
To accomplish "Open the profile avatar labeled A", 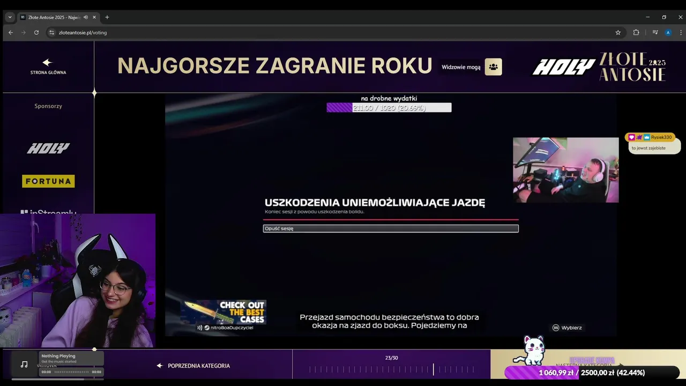I will (x=668, y=32).
